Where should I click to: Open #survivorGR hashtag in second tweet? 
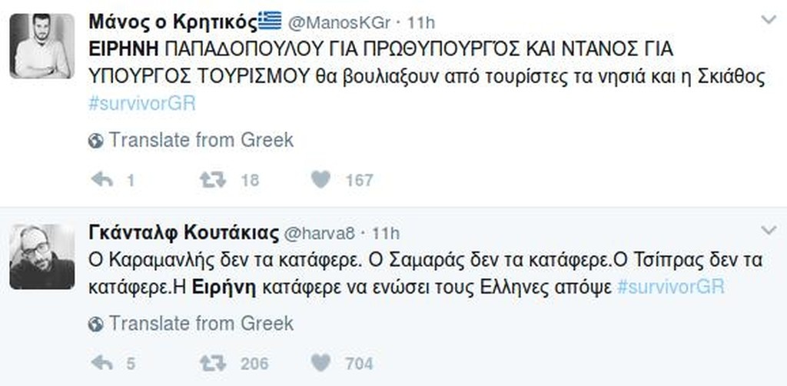pyautogui.click(x=670, y=286)
